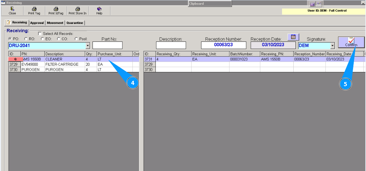Click the Receiving_PN column header
Image resolution: width=366 pixels, height=171 pixels.
[277, 54]
